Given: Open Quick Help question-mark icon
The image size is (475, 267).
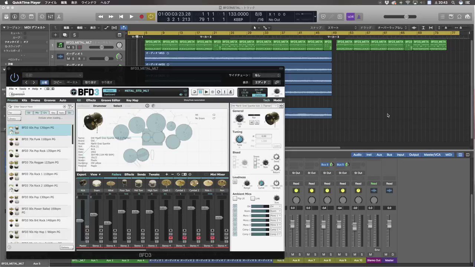Looking at the screenshot, I should 23,17.
